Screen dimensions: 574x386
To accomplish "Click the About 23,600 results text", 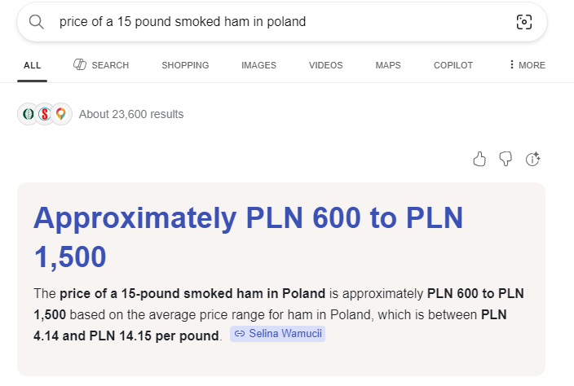I will [131, 114].
